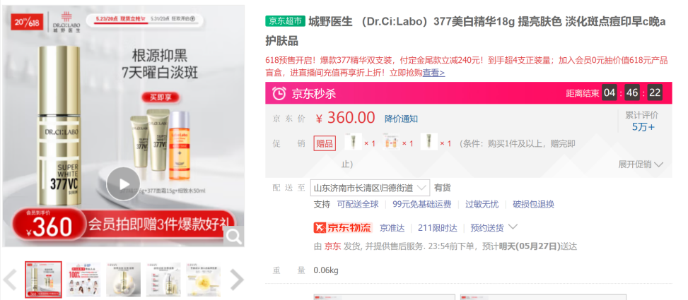Go to previous thumbnails with left arrow
This screenshot has height=300, width=688.
coord(10,280)
